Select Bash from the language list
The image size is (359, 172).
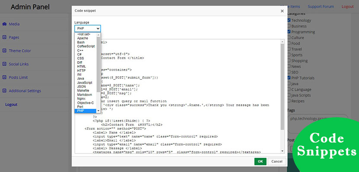click(86, 42)
